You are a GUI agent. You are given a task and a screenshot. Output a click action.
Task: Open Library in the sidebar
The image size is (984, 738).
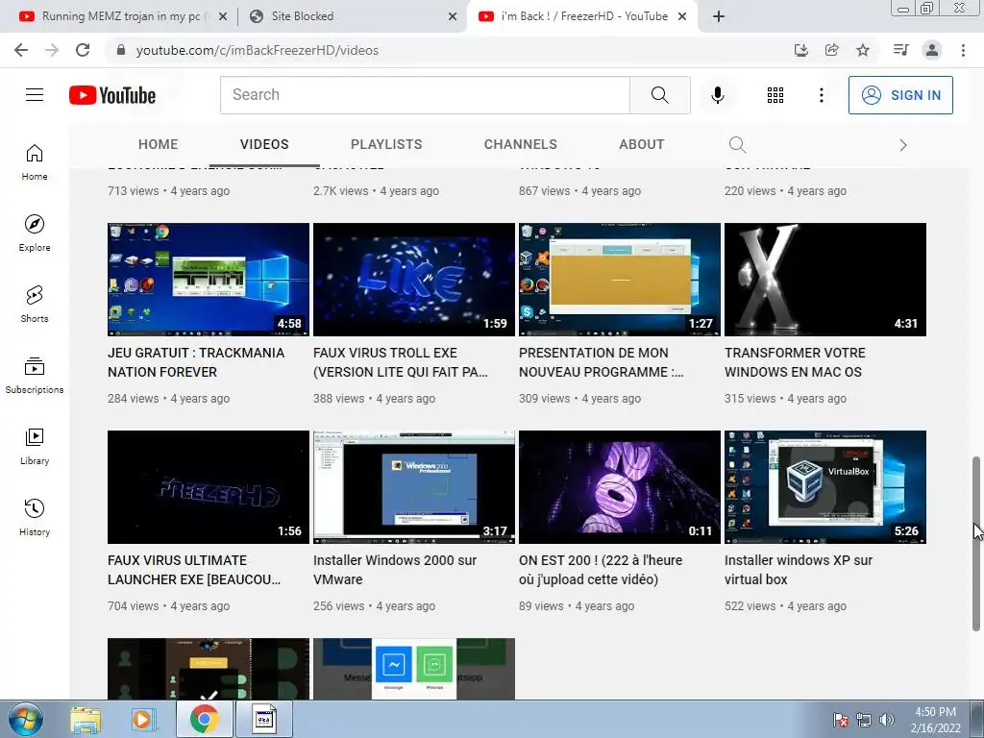pos(35,446)
